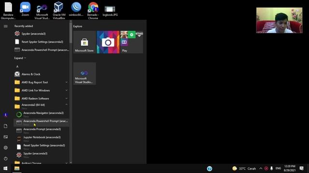The height and width of the screenshot is (173, 309).
Task: Launch Anaconda Powershell Prompt in Anaconda3 folder
Action: point(42,123)
